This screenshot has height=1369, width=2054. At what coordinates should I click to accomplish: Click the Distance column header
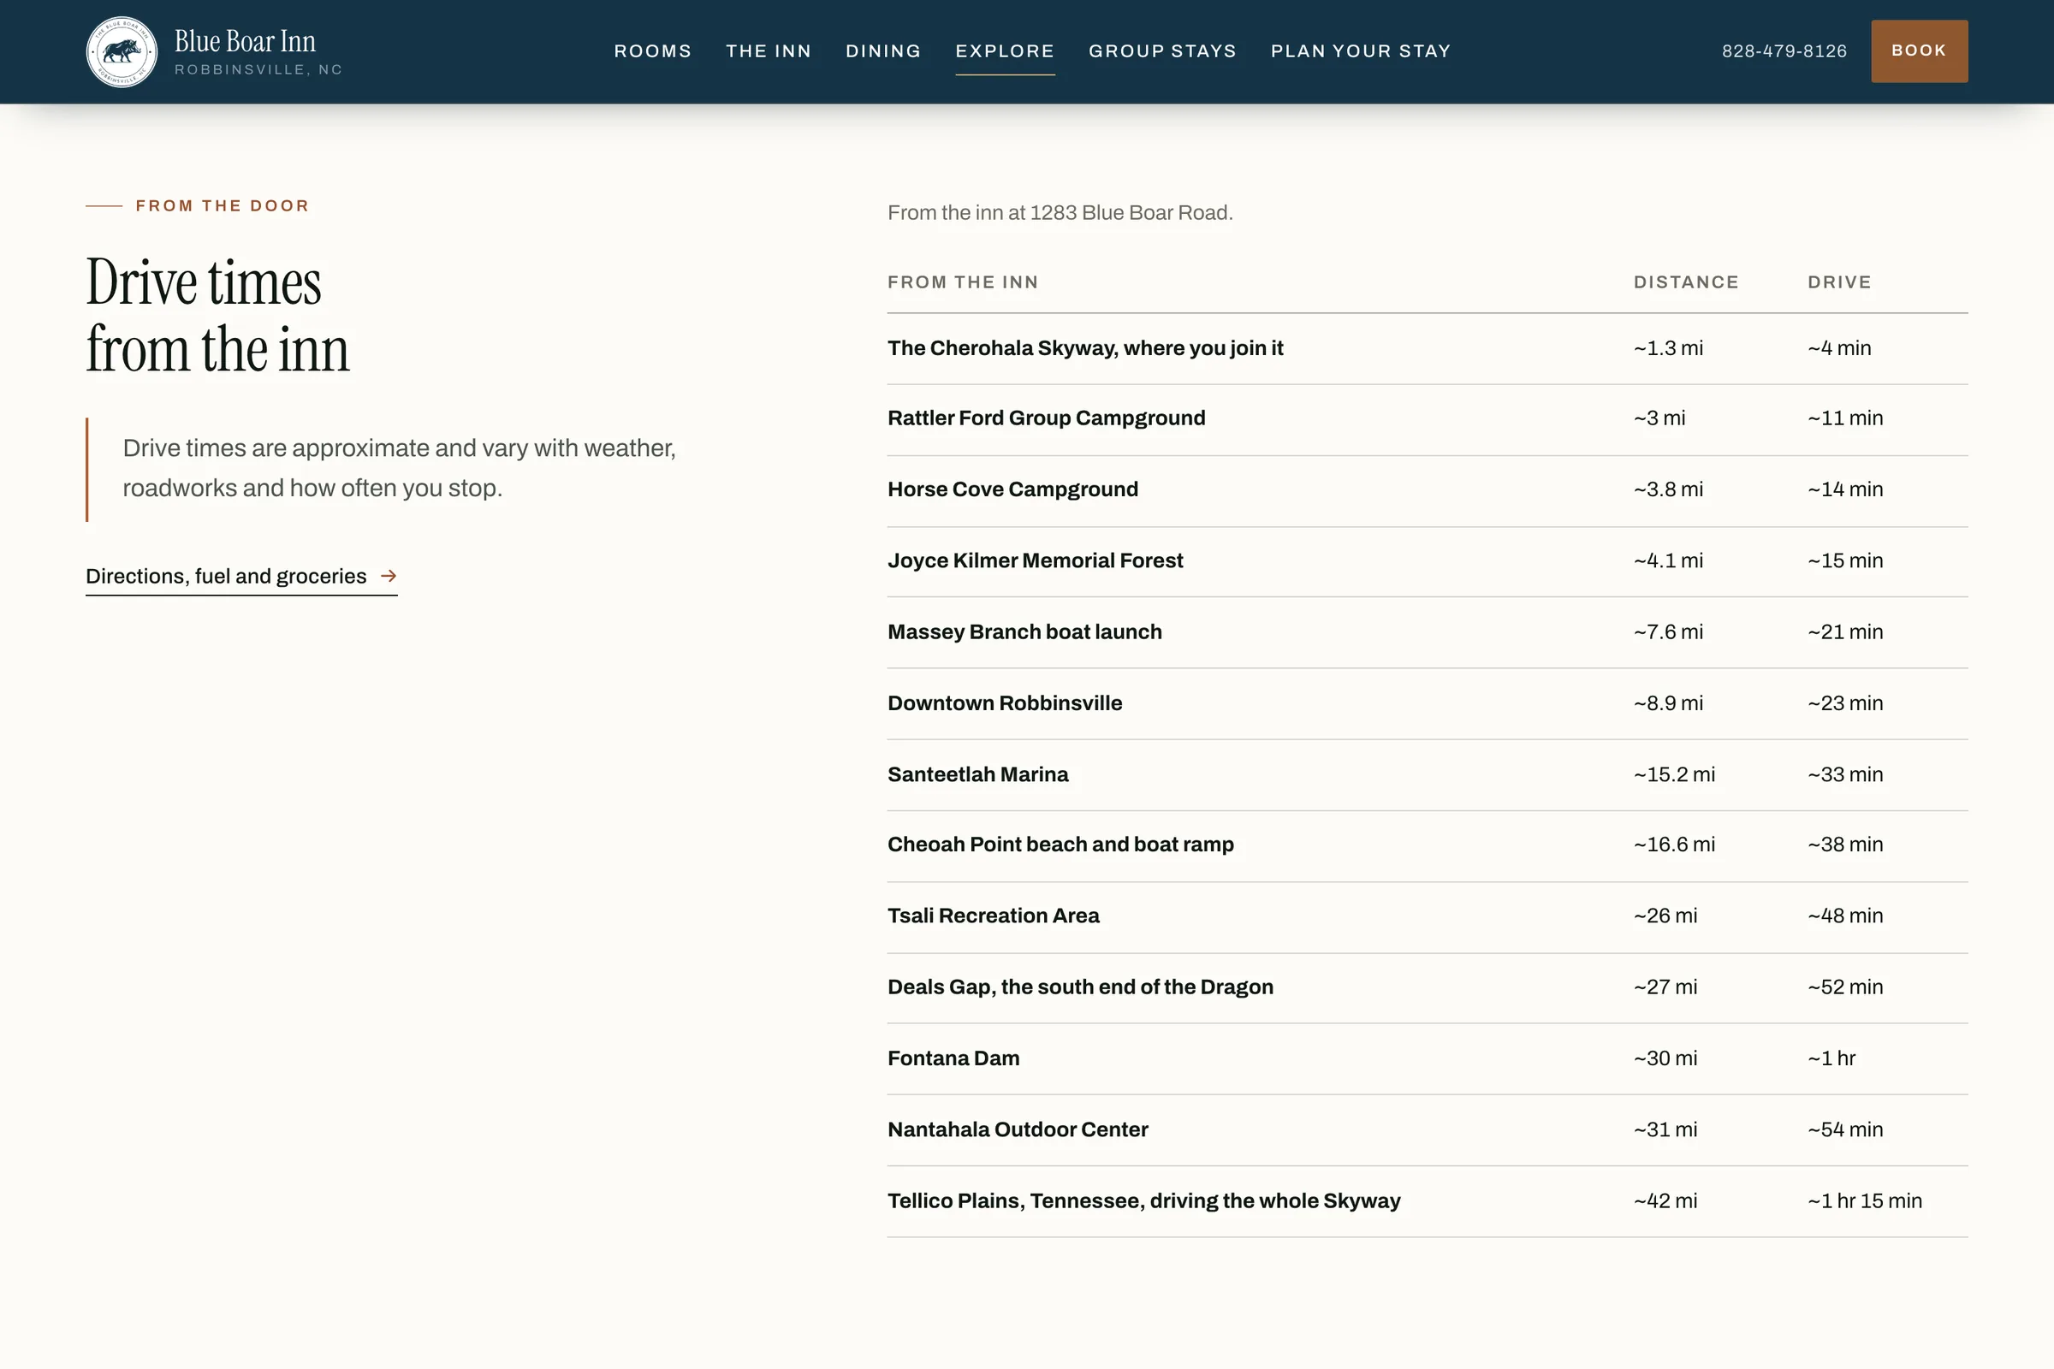1685,282
